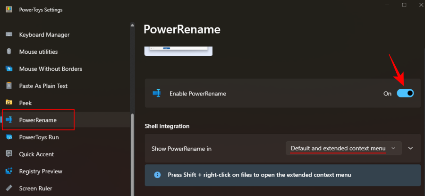Select the Screen Ruler icon
The image size is (425, 196).
[9, 188]
